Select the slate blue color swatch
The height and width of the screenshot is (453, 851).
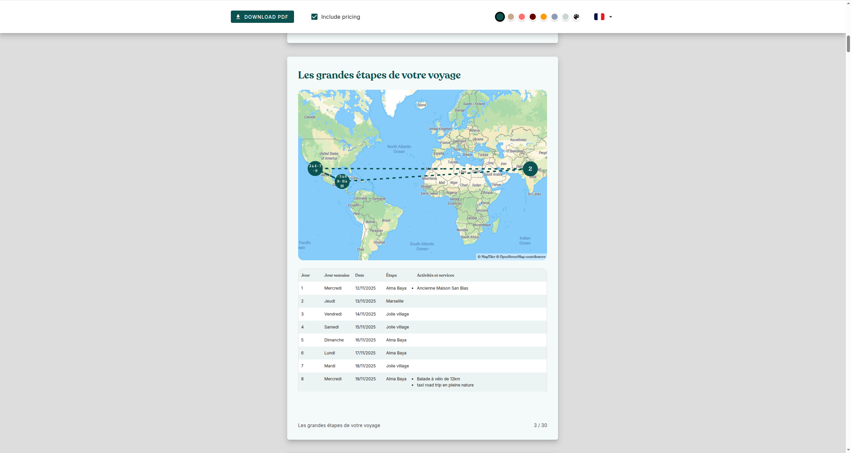click(x=555, y=17)
